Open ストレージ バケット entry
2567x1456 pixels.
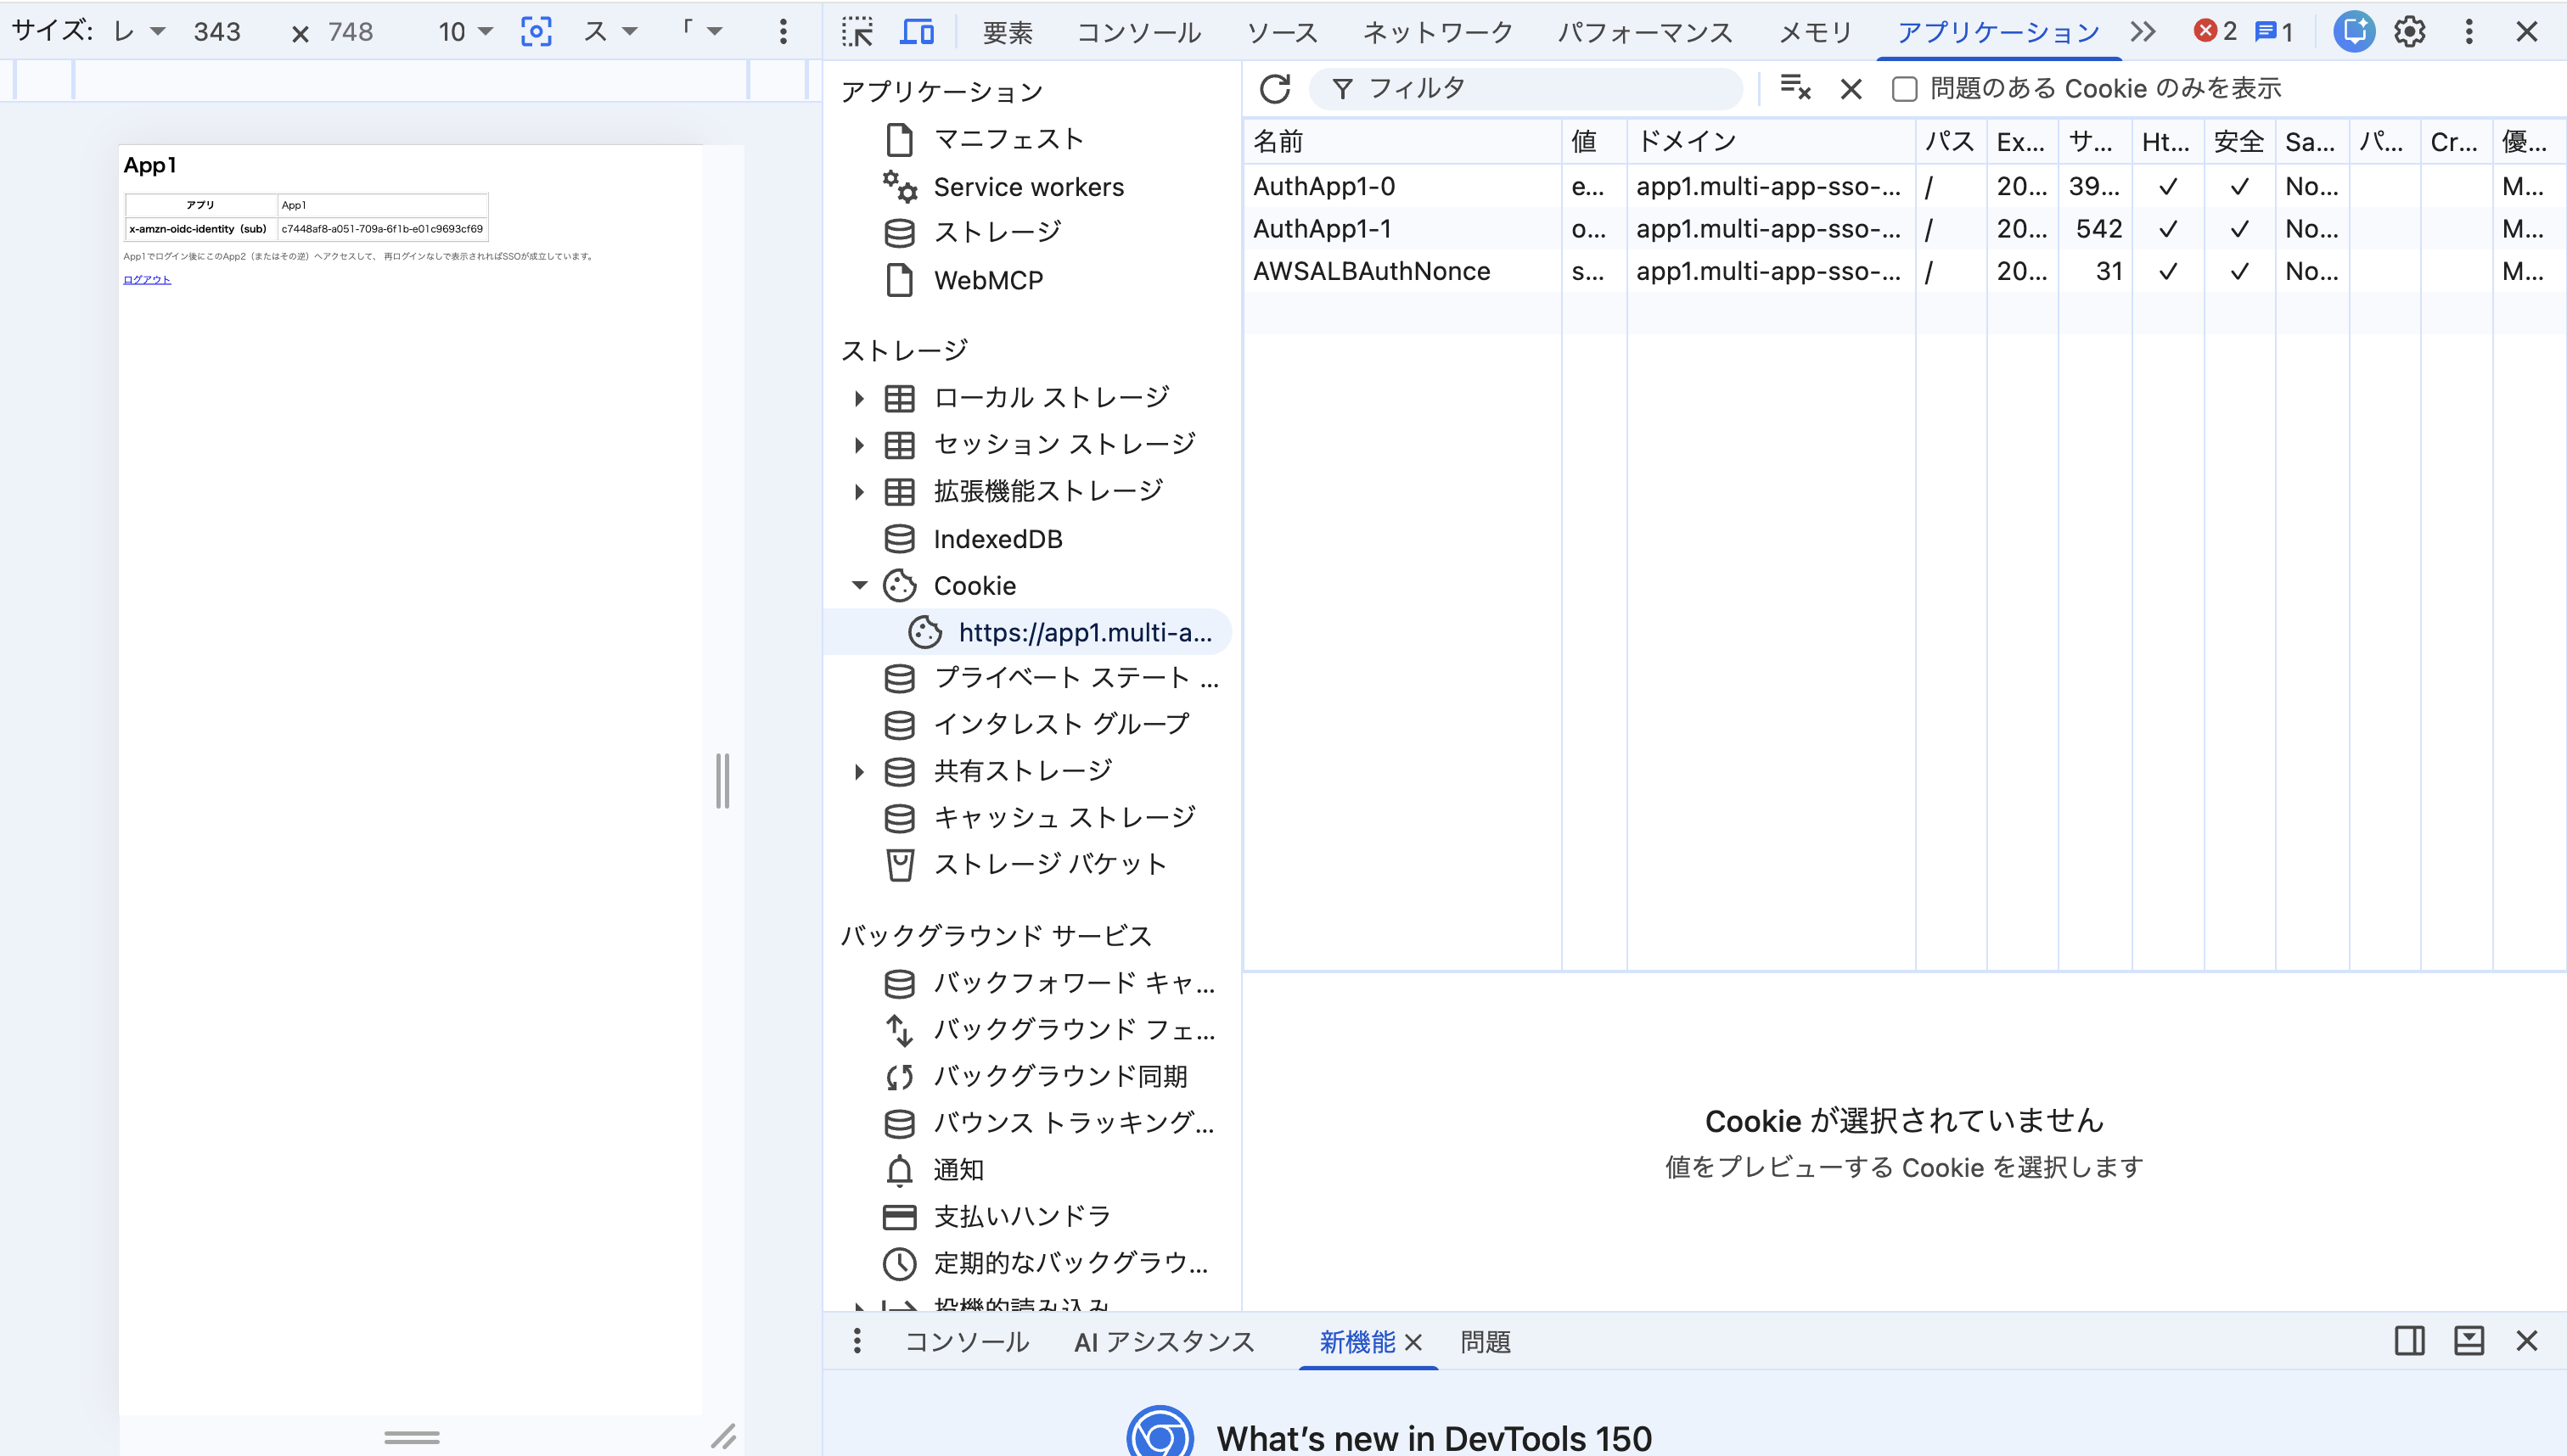(1026, 864)
